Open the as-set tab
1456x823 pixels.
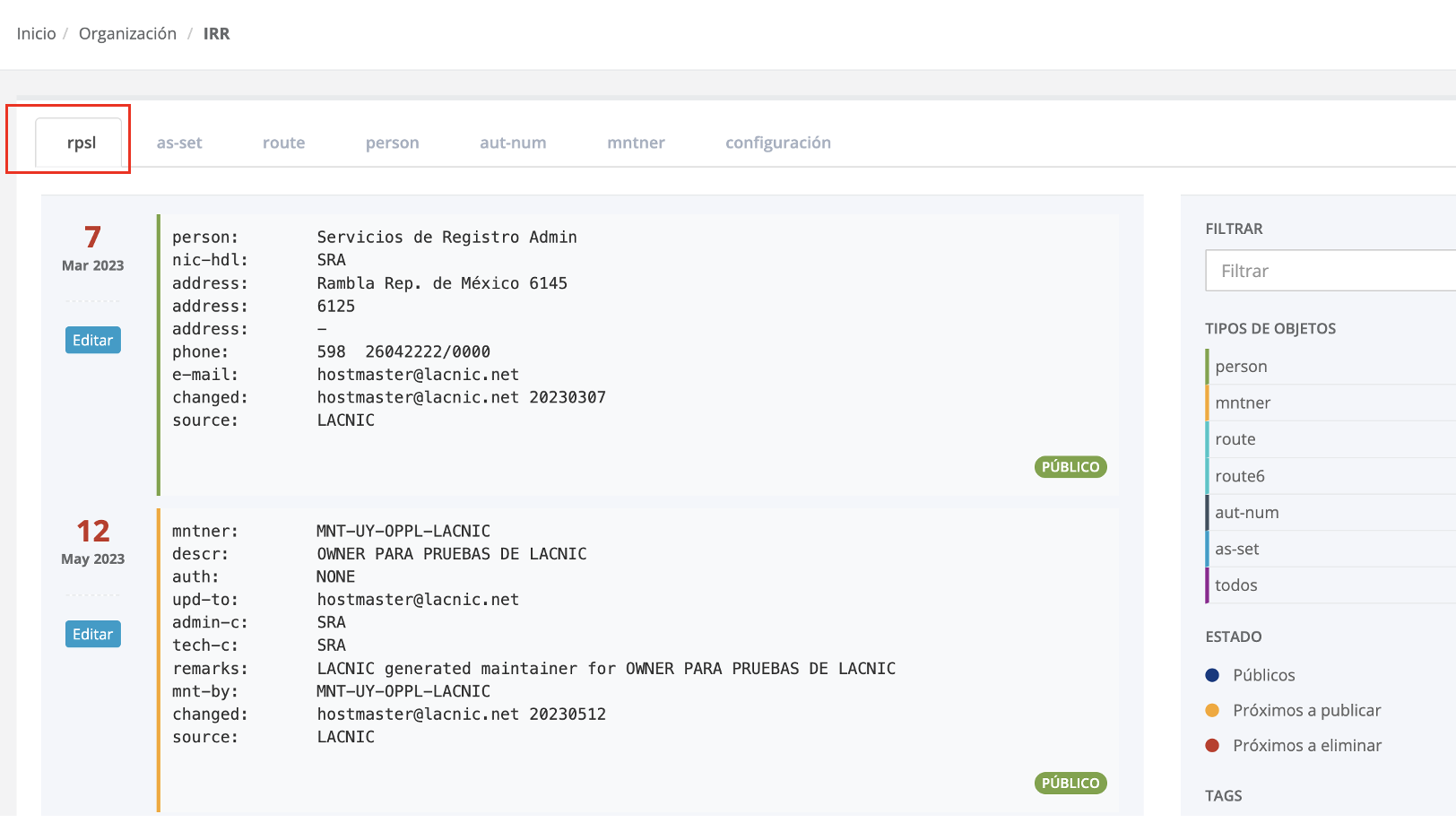[x=179, y=143]
